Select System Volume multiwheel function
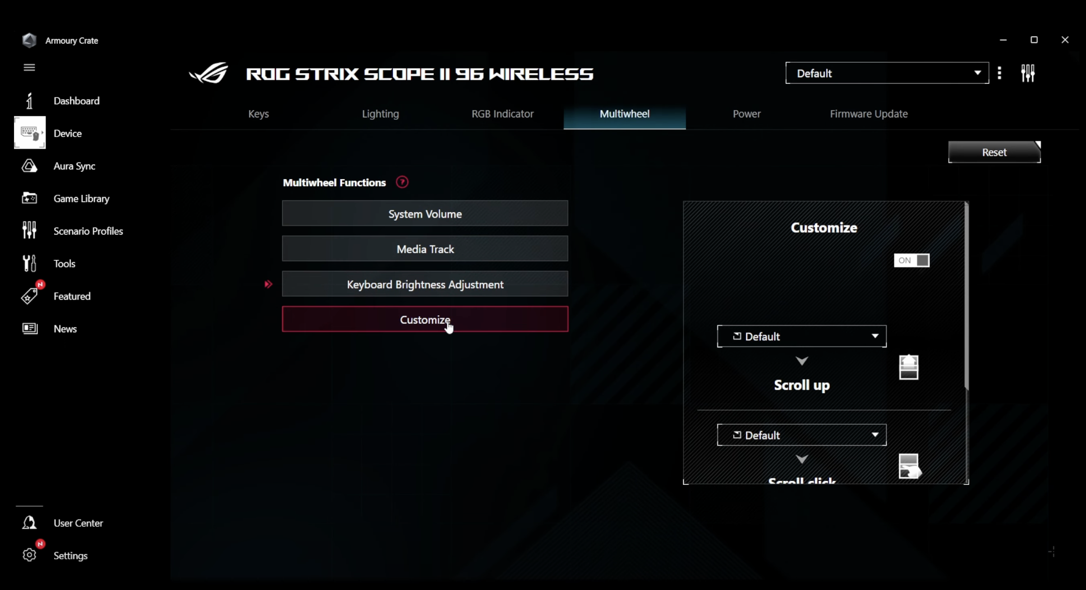Viewport: 1086px width, 590px height. click(425, 214)
